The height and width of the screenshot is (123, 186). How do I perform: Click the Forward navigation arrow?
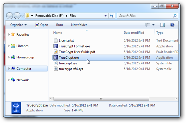17,16
